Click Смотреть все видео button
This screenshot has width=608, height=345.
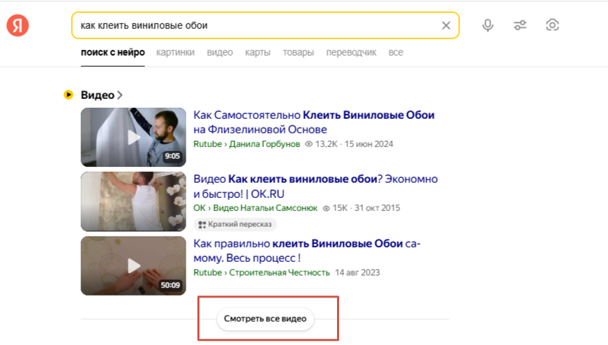pyautogui.click(x=265, y=319)
